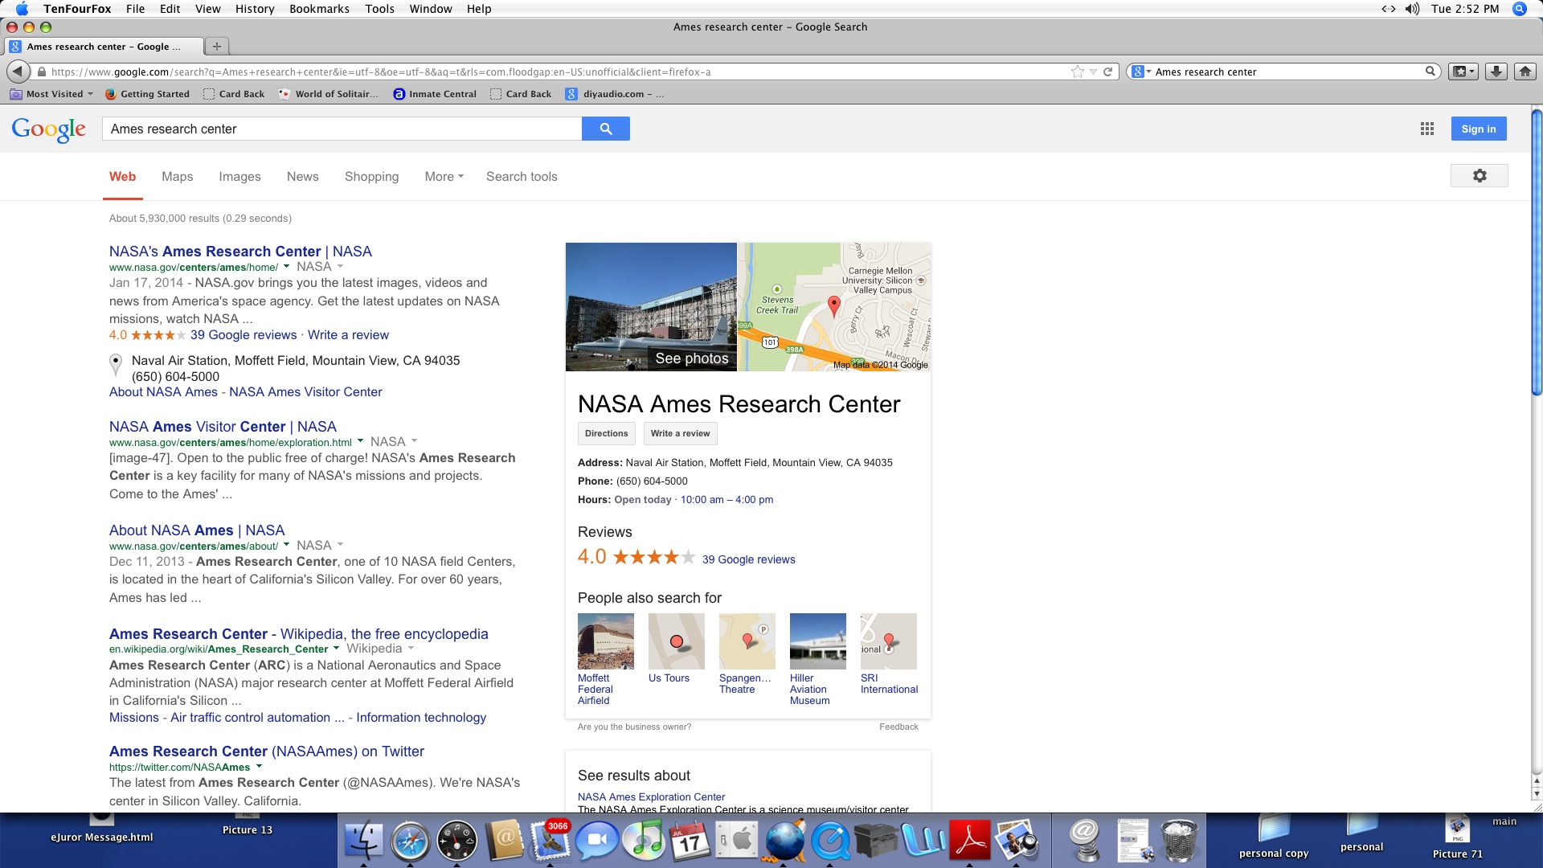Screen dimensions: 1543x868
Task: Open the search engine dropdown in search box
Action: pyautogui.click(x=1141, y=72)
